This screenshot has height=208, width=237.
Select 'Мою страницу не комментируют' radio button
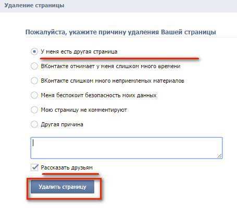tap(34, 110)
